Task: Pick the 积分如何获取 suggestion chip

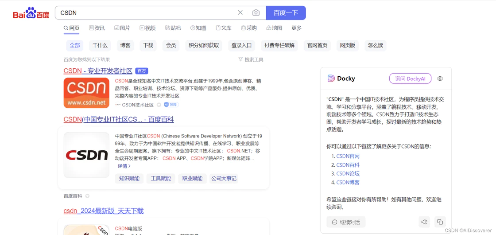Action: pos(204,45)
